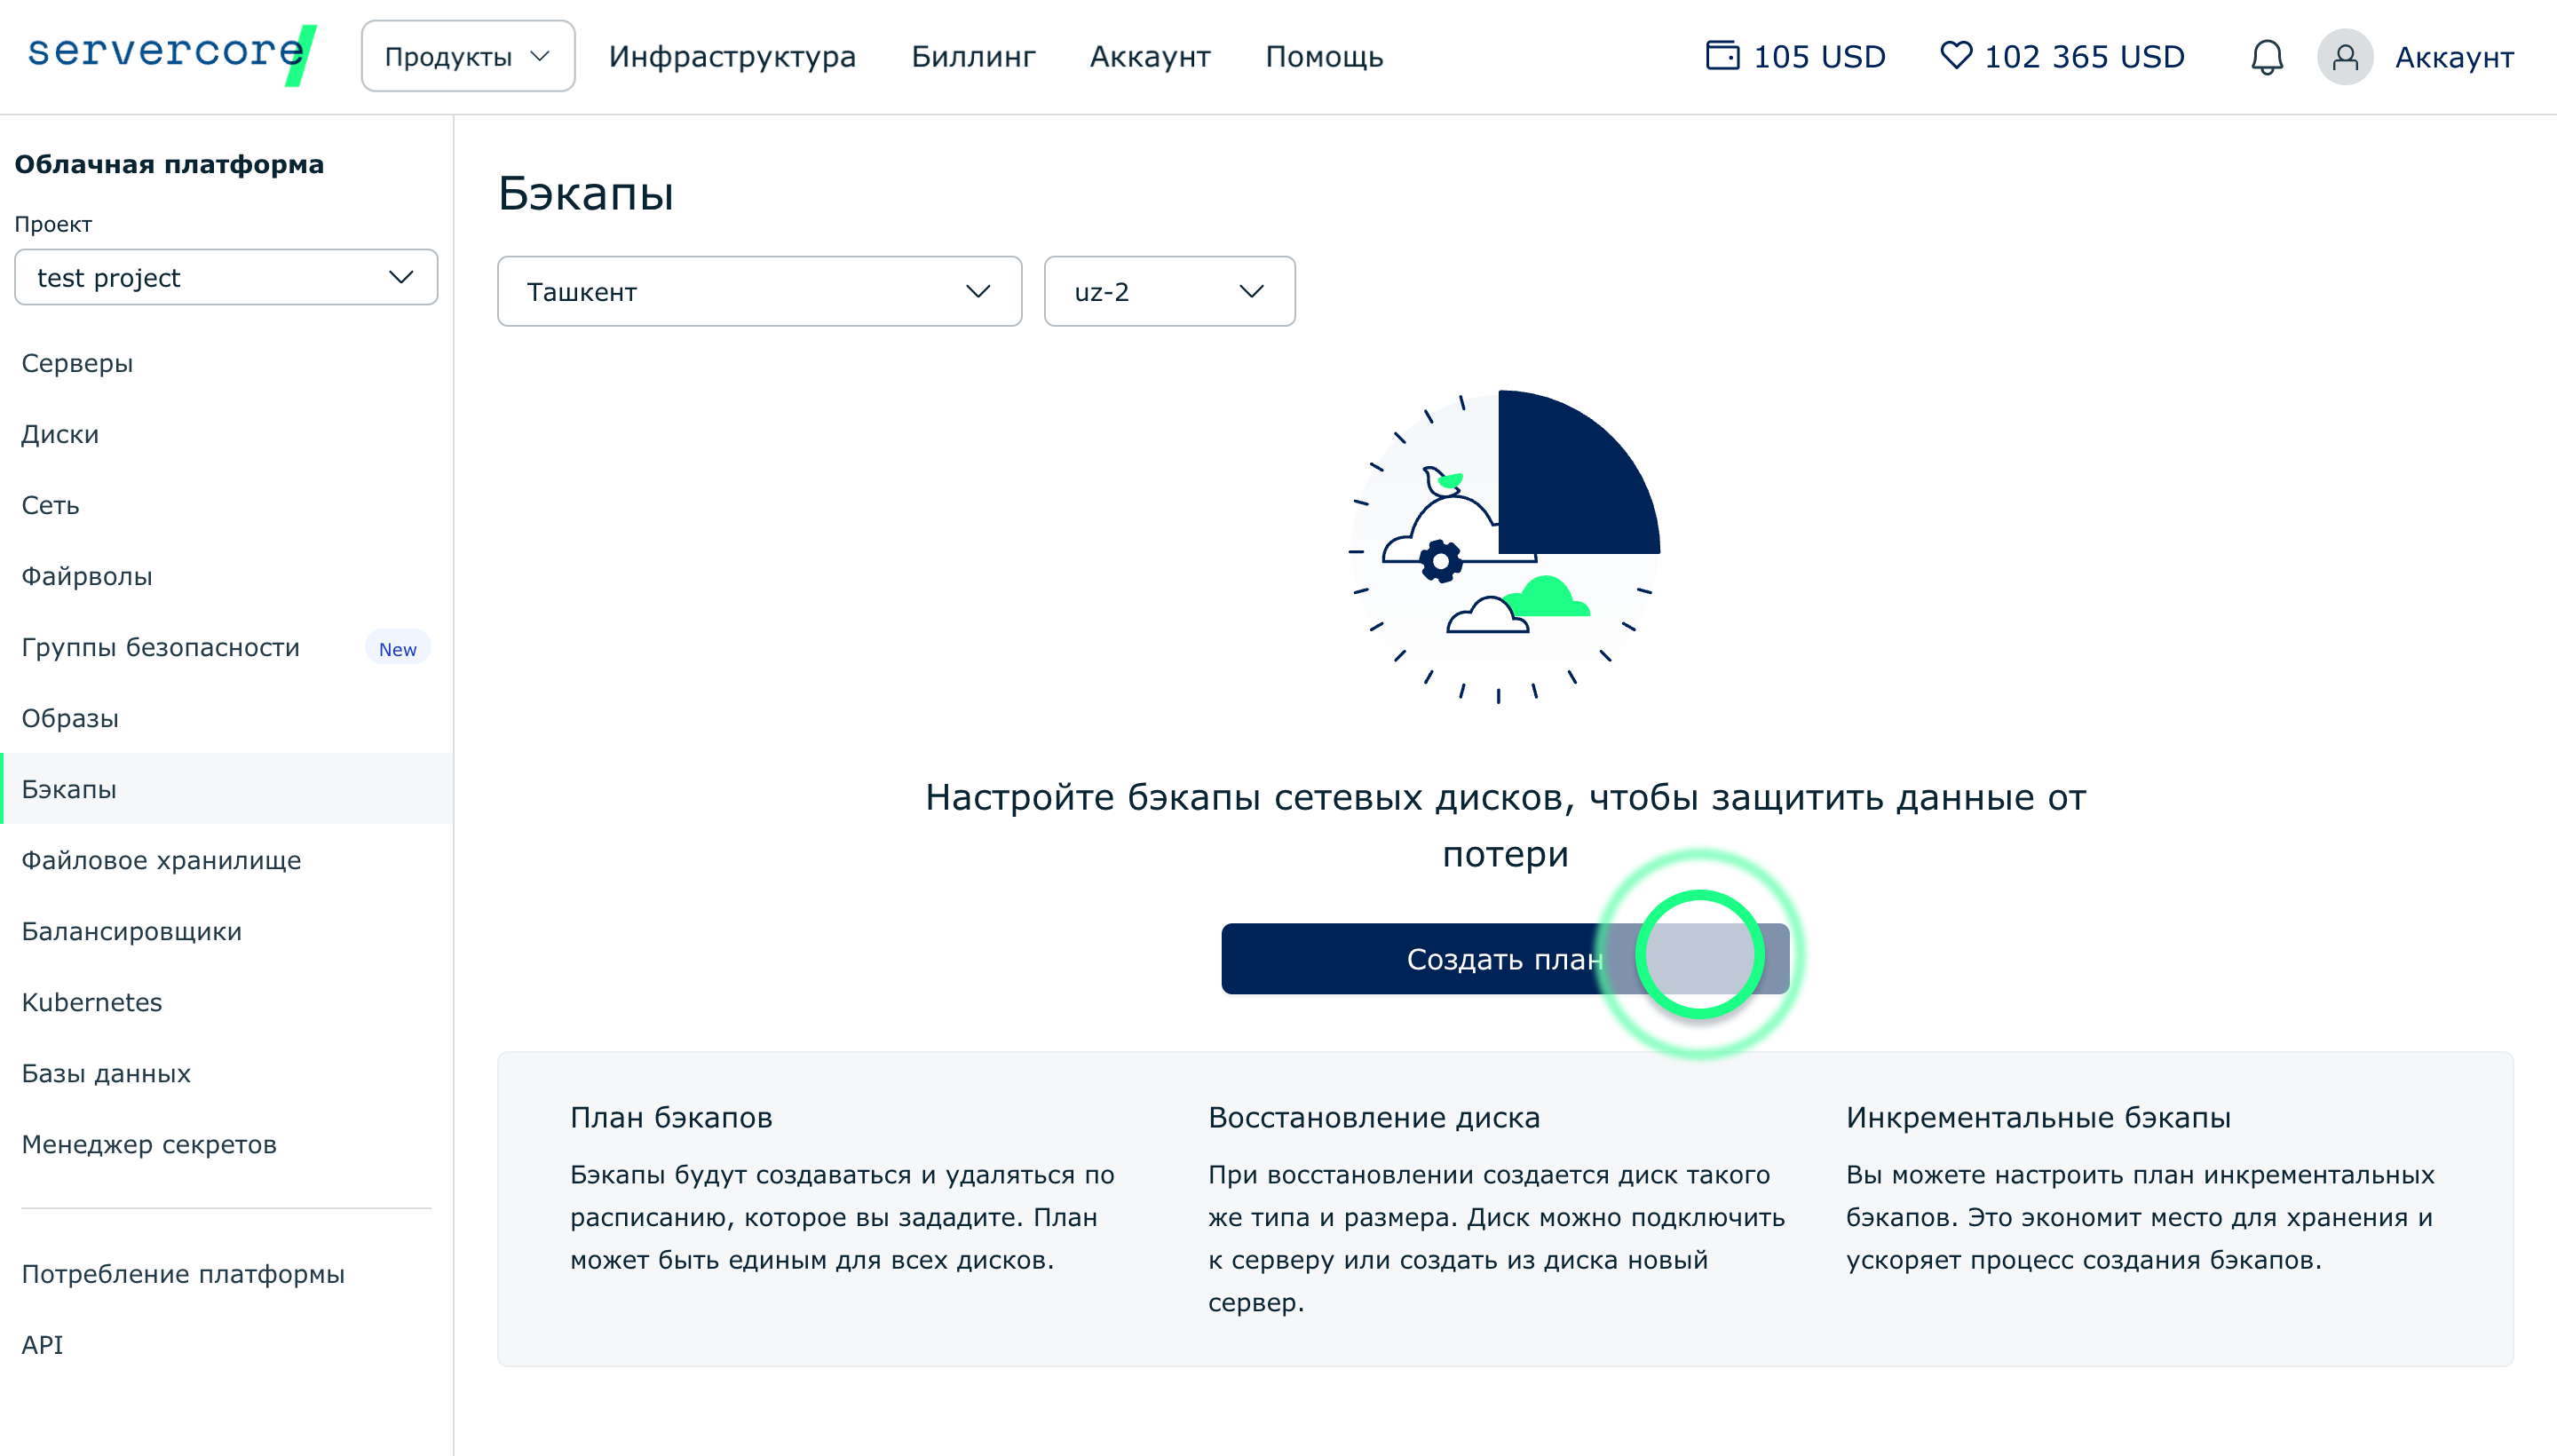The width and height of the screenshot is (2557, 1456).
Task: Expand the uz-2 zone dropdown
Action: point(1168,291)
